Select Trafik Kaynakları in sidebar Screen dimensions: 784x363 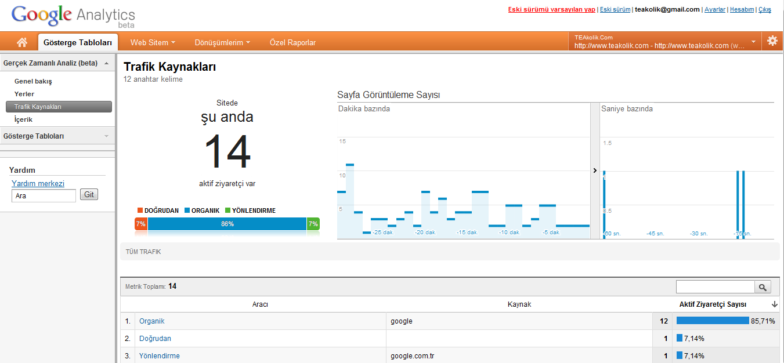coord(59,107)
